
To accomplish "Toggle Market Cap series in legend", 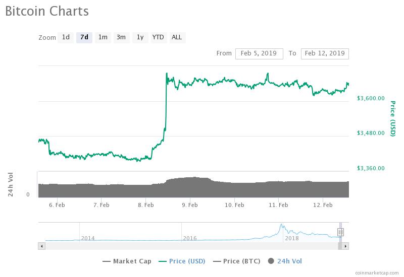I will coord(127,261).
